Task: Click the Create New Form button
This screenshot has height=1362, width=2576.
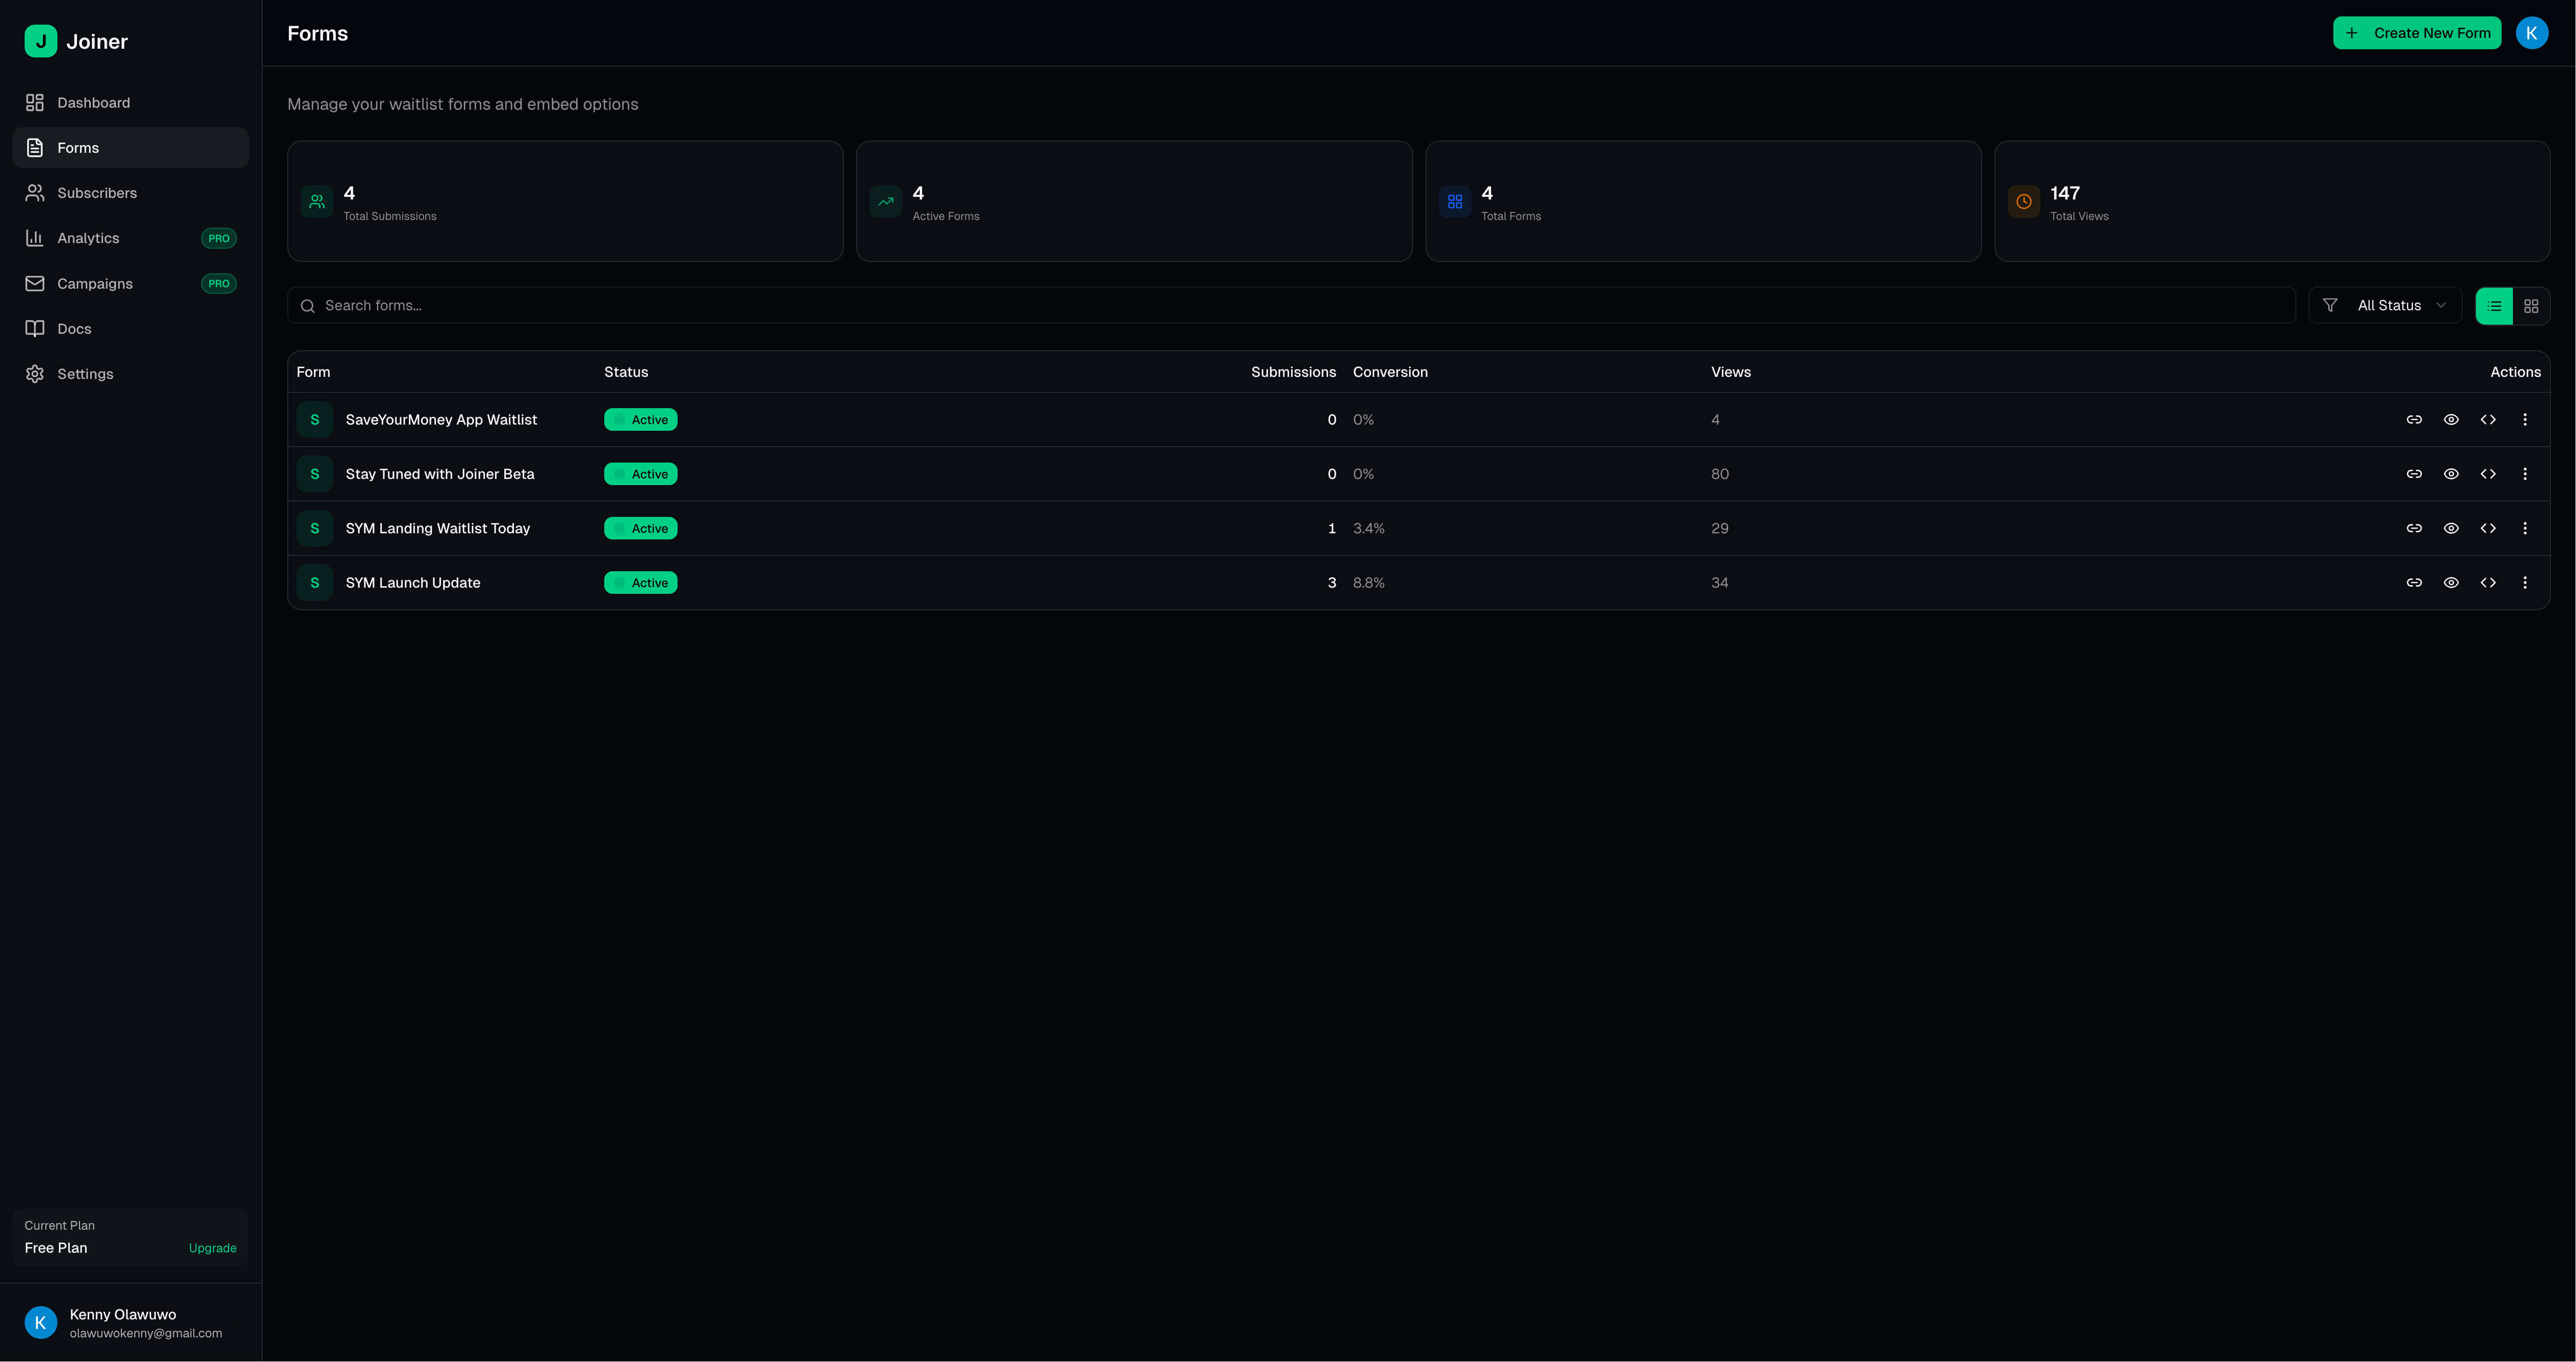Action: pos(2417,32)
